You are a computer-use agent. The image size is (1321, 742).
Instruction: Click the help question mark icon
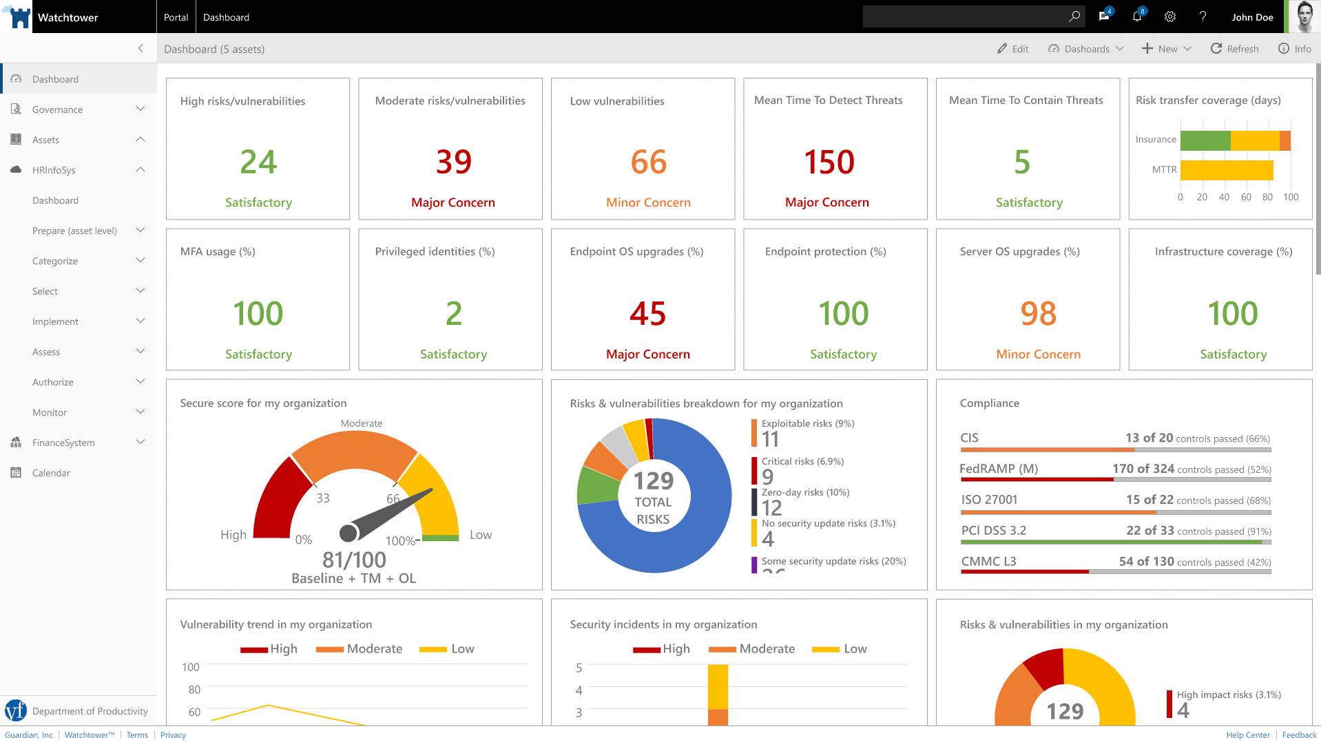1203,17
